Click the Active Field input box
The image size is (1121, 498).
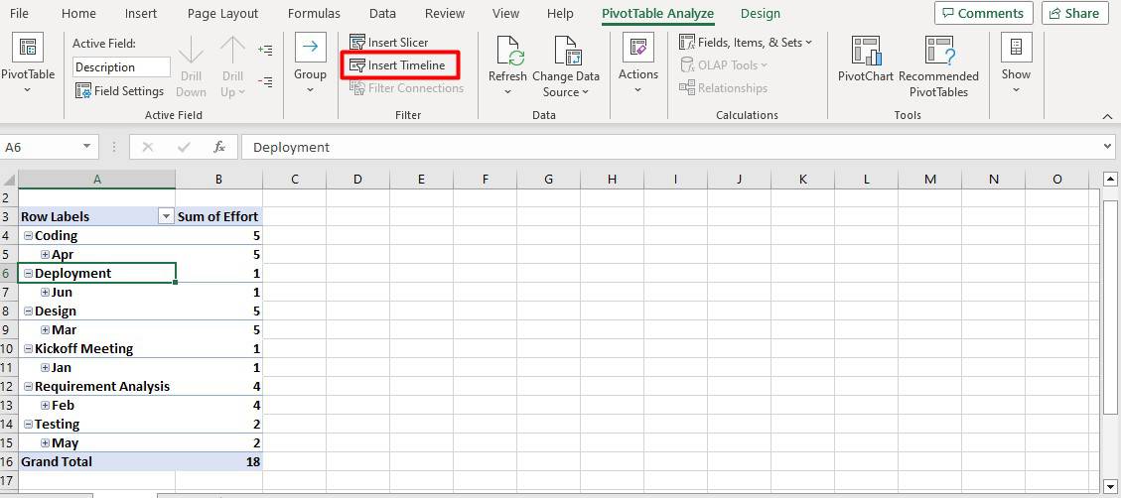[x=121, y=67]
